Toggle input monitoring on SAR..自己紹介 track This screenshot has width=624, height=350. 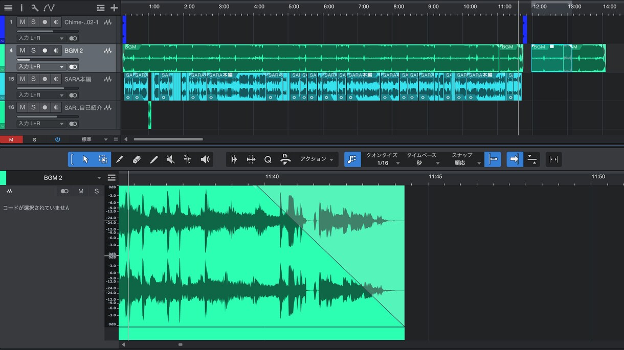click(x=56, y=107)
